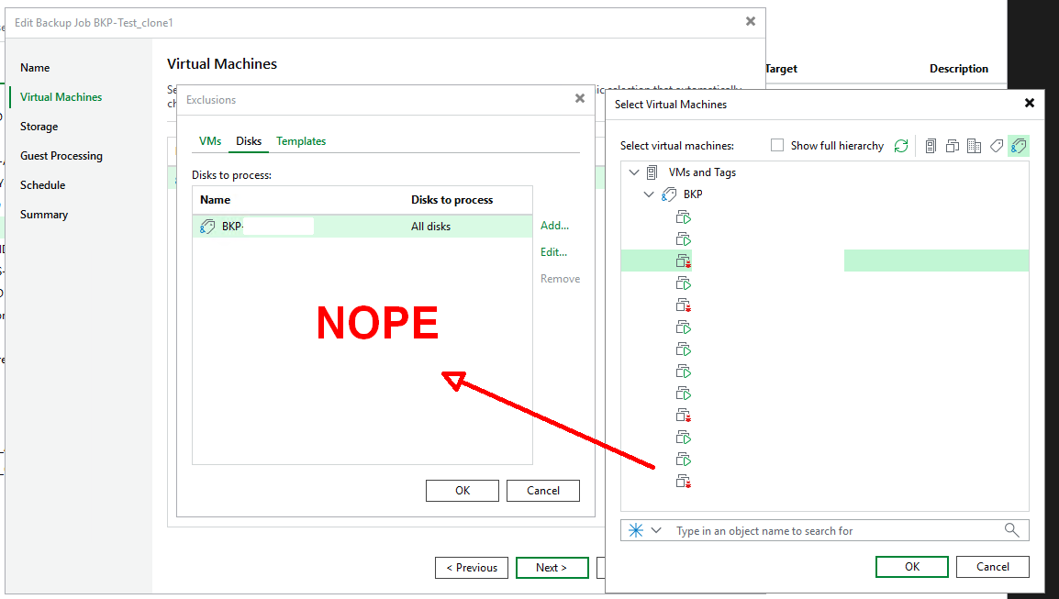Viewport: 1059px width, 599px height.
Task: Click tag icon in Exclusions BKP row
Action: tap(207, 227)
